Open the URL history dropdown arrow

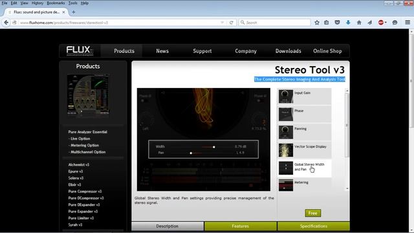click(x=222, y=23)
